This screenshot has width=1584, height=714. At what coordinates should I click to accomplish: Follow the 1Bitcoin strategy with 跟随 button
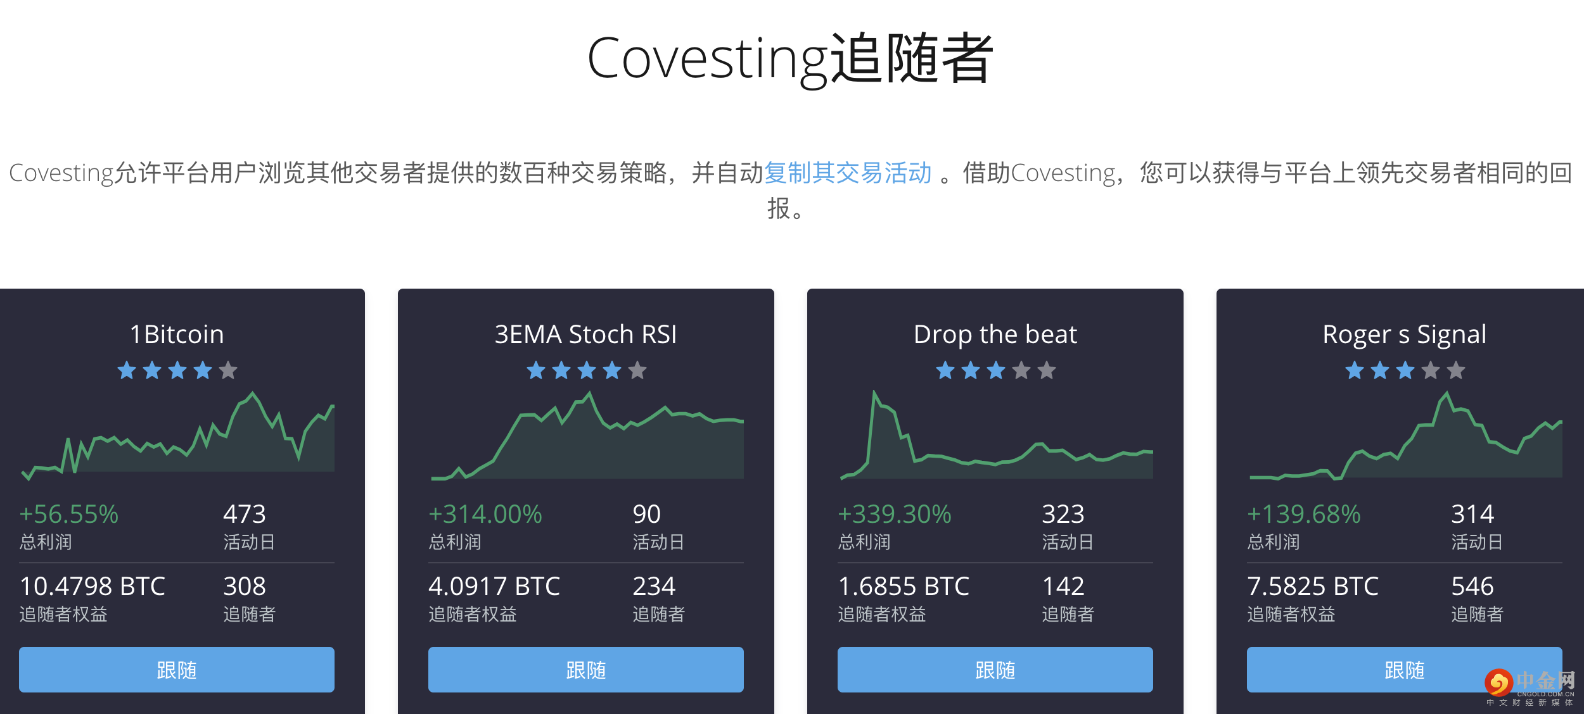coord(177,670)
